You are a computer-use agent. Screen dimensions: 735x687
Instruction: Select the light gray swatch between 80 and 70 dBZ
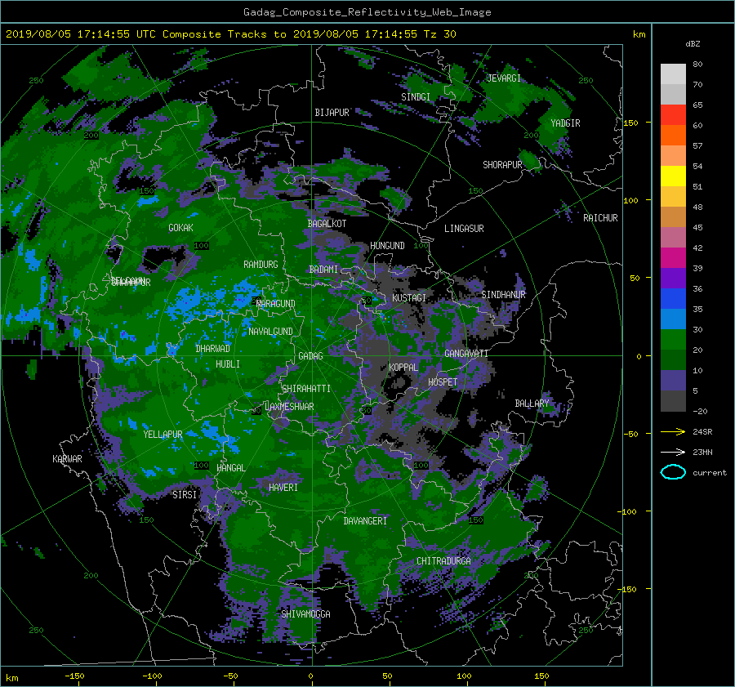673,74
